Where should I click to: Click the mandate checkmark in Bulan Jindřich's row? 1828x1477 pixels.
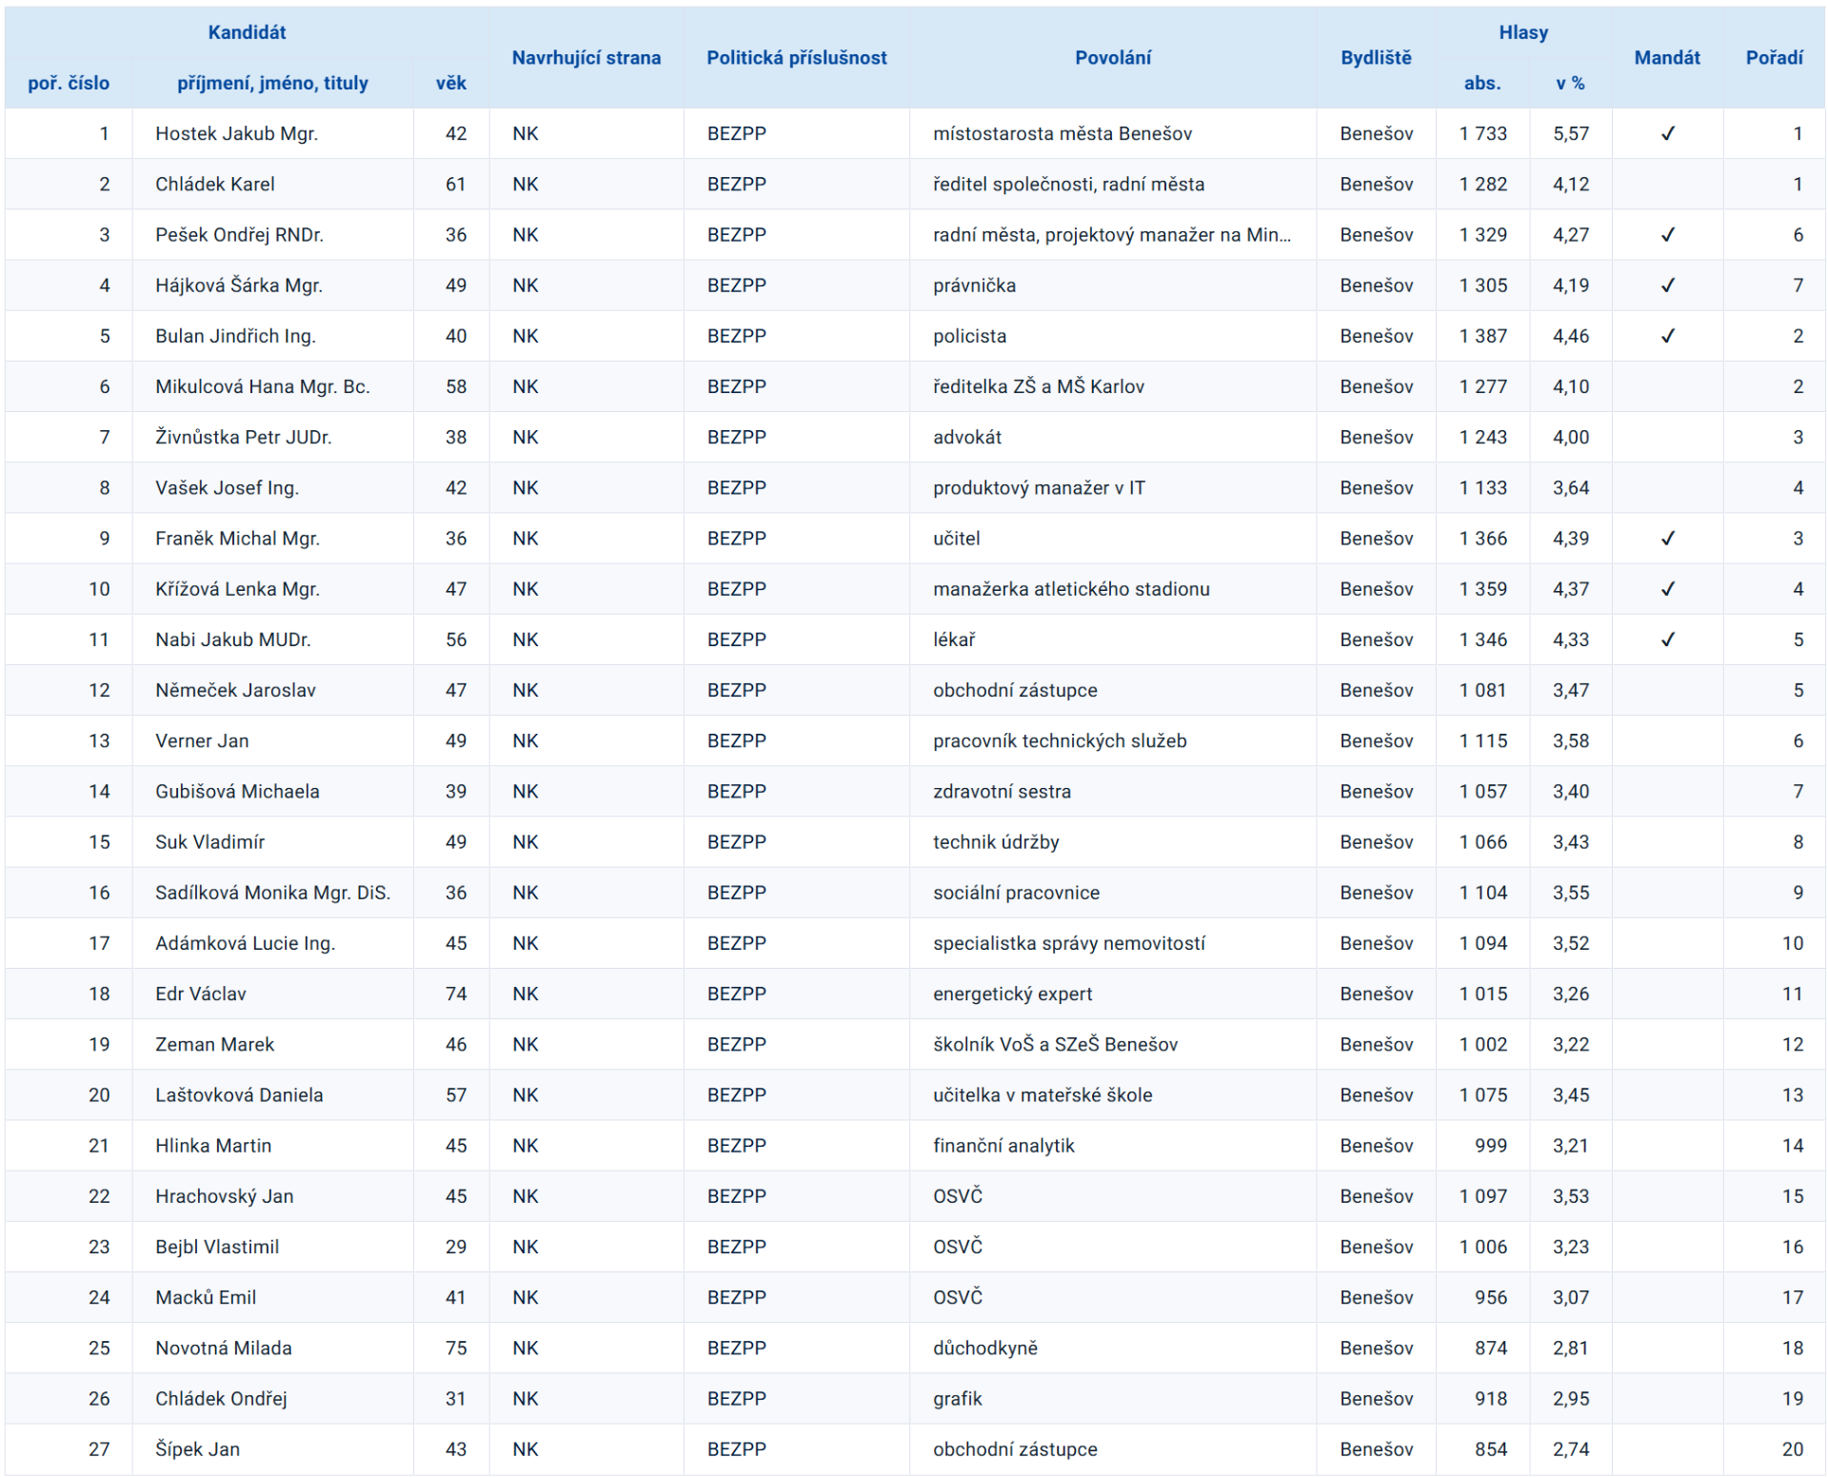1666,336
